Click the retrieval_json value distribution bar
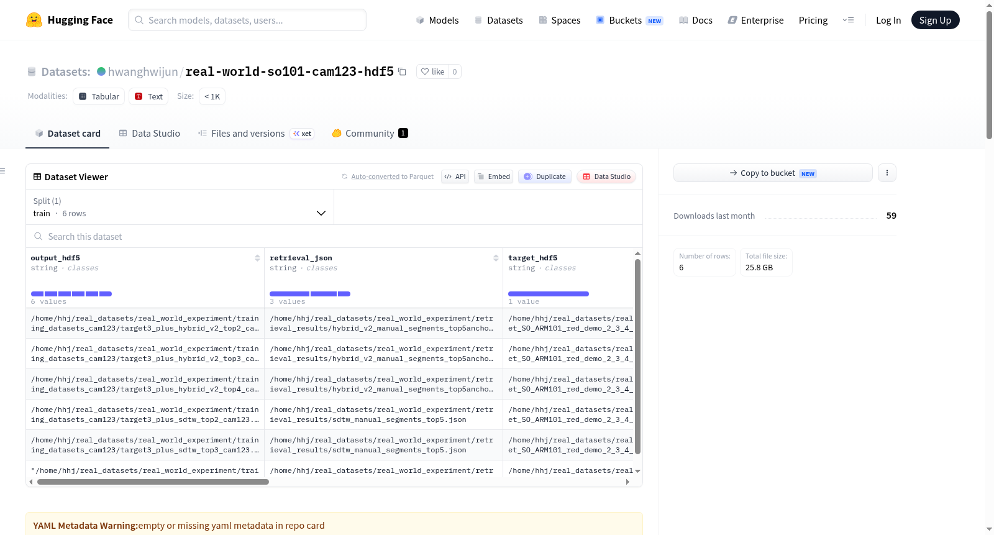Image resolution: width=994 pixels, height=535 pixels. pos(310,294)
